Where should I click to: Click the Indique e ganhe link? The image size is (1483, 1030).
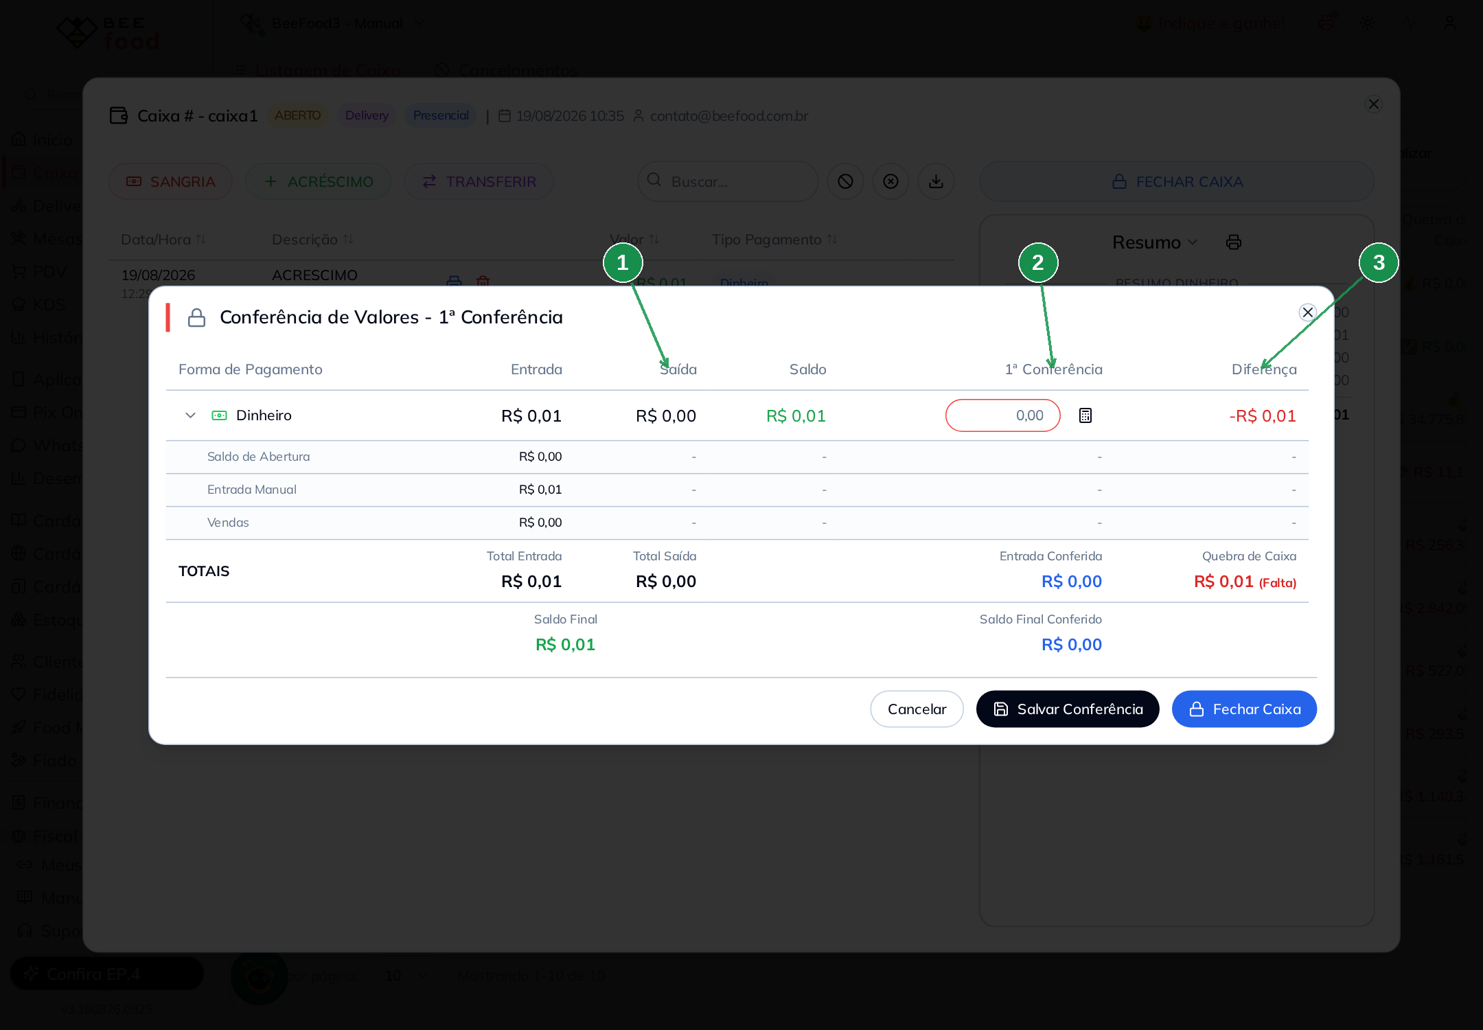click(1211, 23)
